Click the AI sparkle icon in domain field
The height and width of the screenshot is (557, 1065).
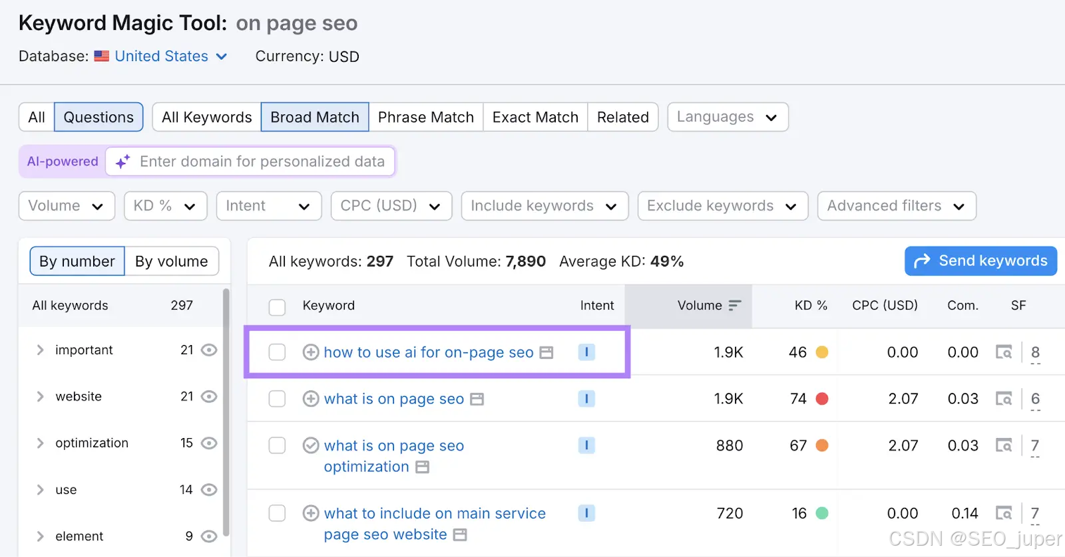tap(123, 162)
